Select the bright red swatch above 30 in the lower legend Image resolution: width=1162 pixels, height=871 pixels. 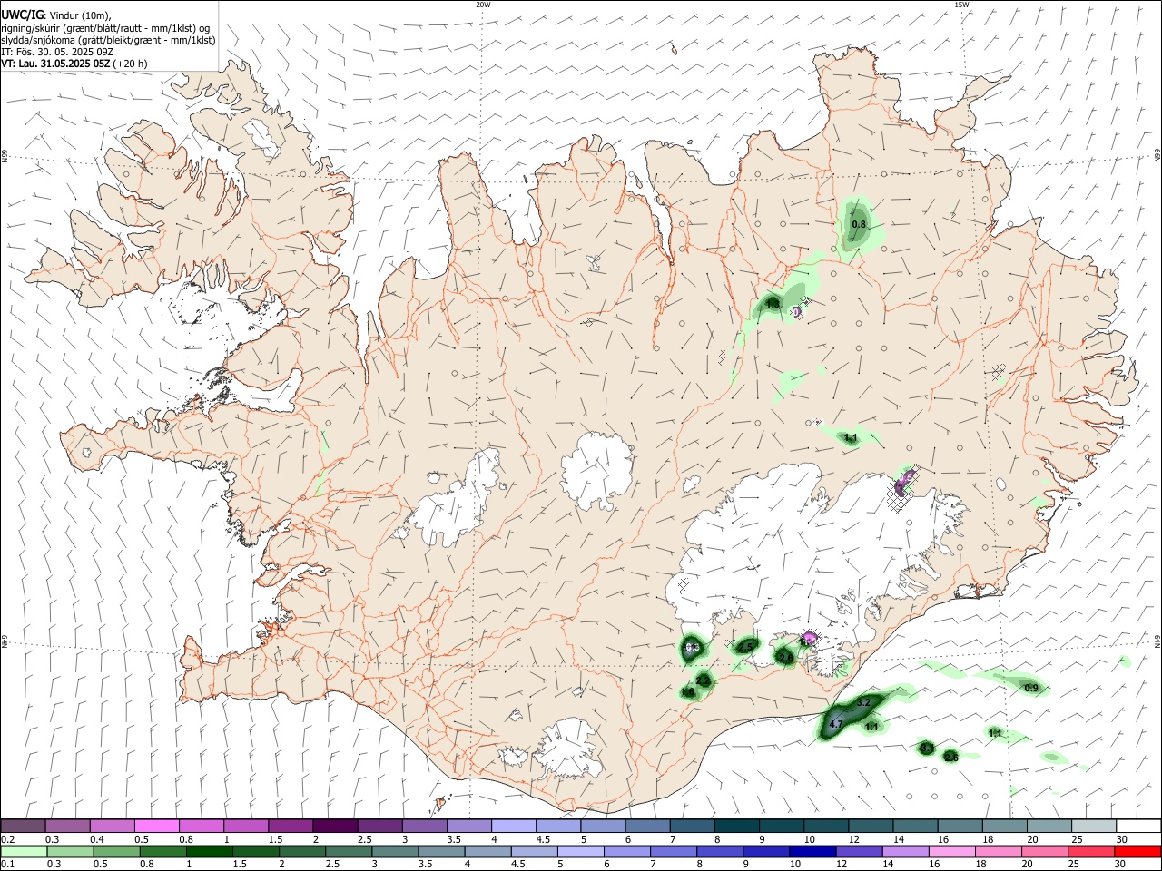click(1137, 852)
